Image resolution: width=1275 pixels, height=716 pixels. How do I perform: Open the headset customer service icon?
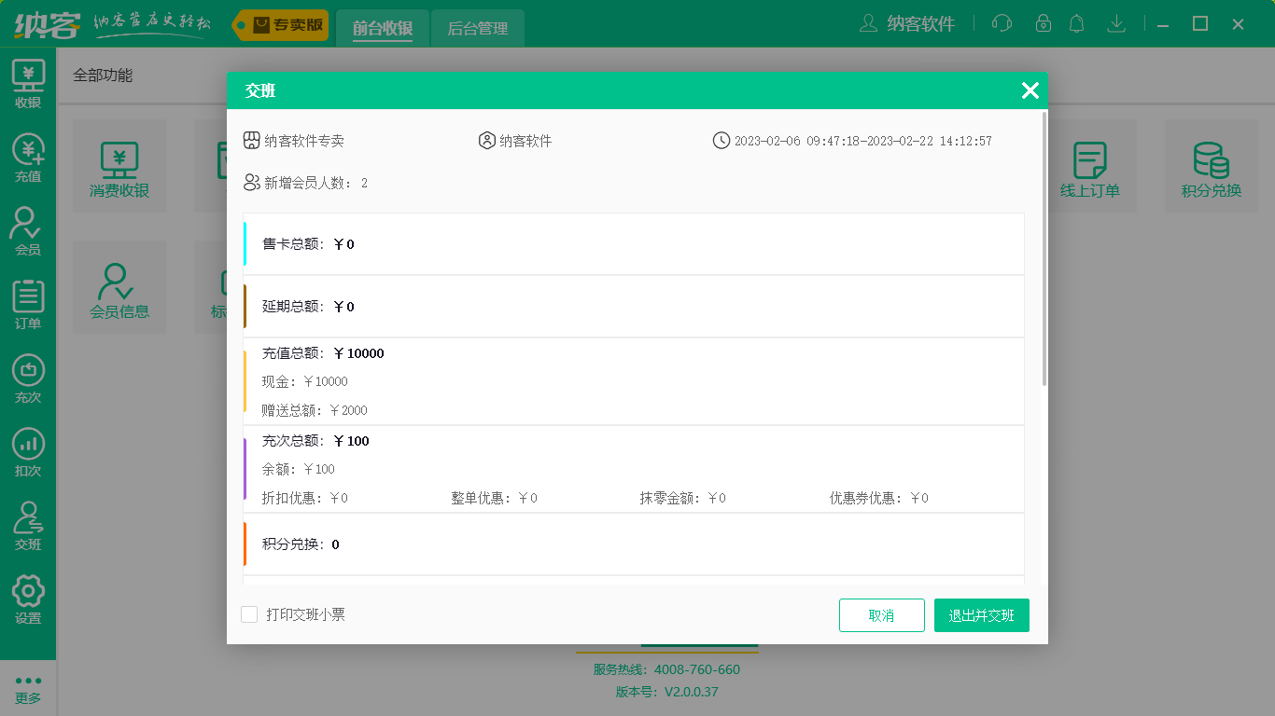[1002, 24]
